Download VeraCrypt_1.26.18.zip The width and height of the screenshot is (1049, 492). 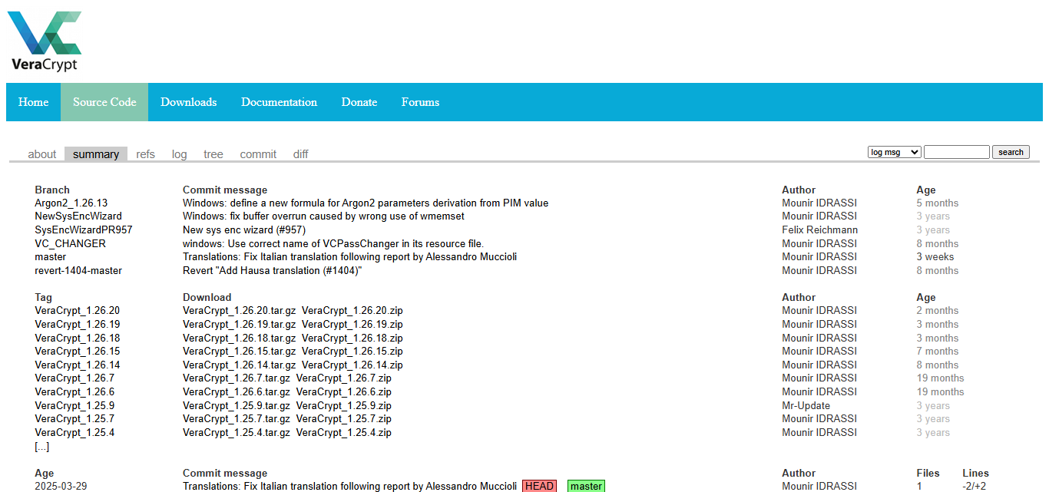pyautogui.click(x=352, y=338)
